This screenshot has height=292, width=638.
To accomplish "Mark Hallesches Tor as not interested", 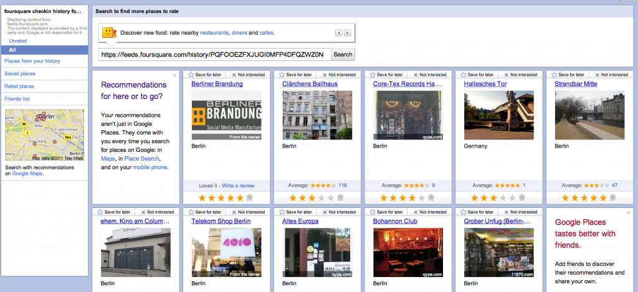I will coord(520,75).
